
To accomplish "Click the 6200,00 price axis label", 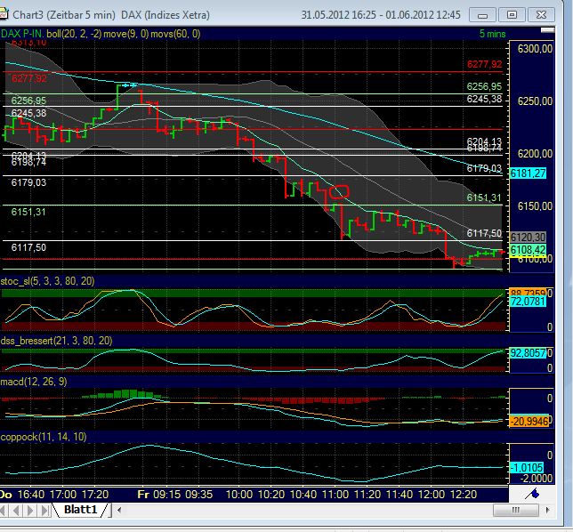I will [535, 154].
